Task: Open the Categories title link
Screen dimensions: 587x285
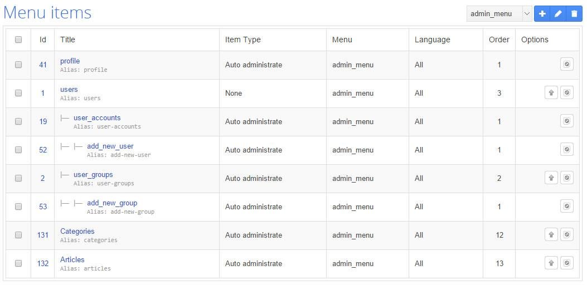Action: coord(77,231)
